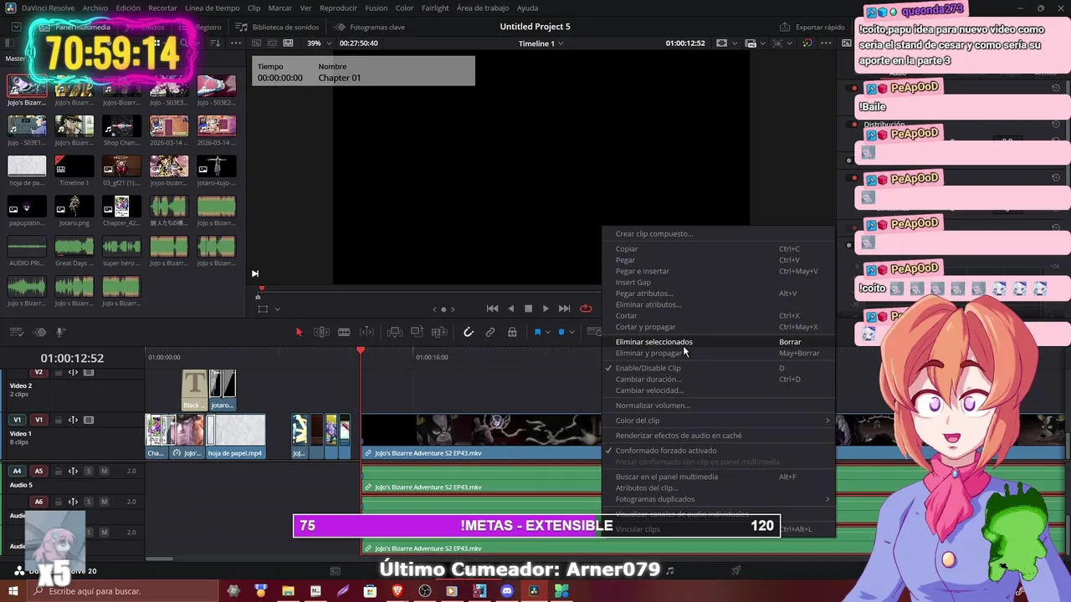The image size is (1071, 602).
Task: Select the Timeline 1 media pool thumbnail
Action: [74, 166]
